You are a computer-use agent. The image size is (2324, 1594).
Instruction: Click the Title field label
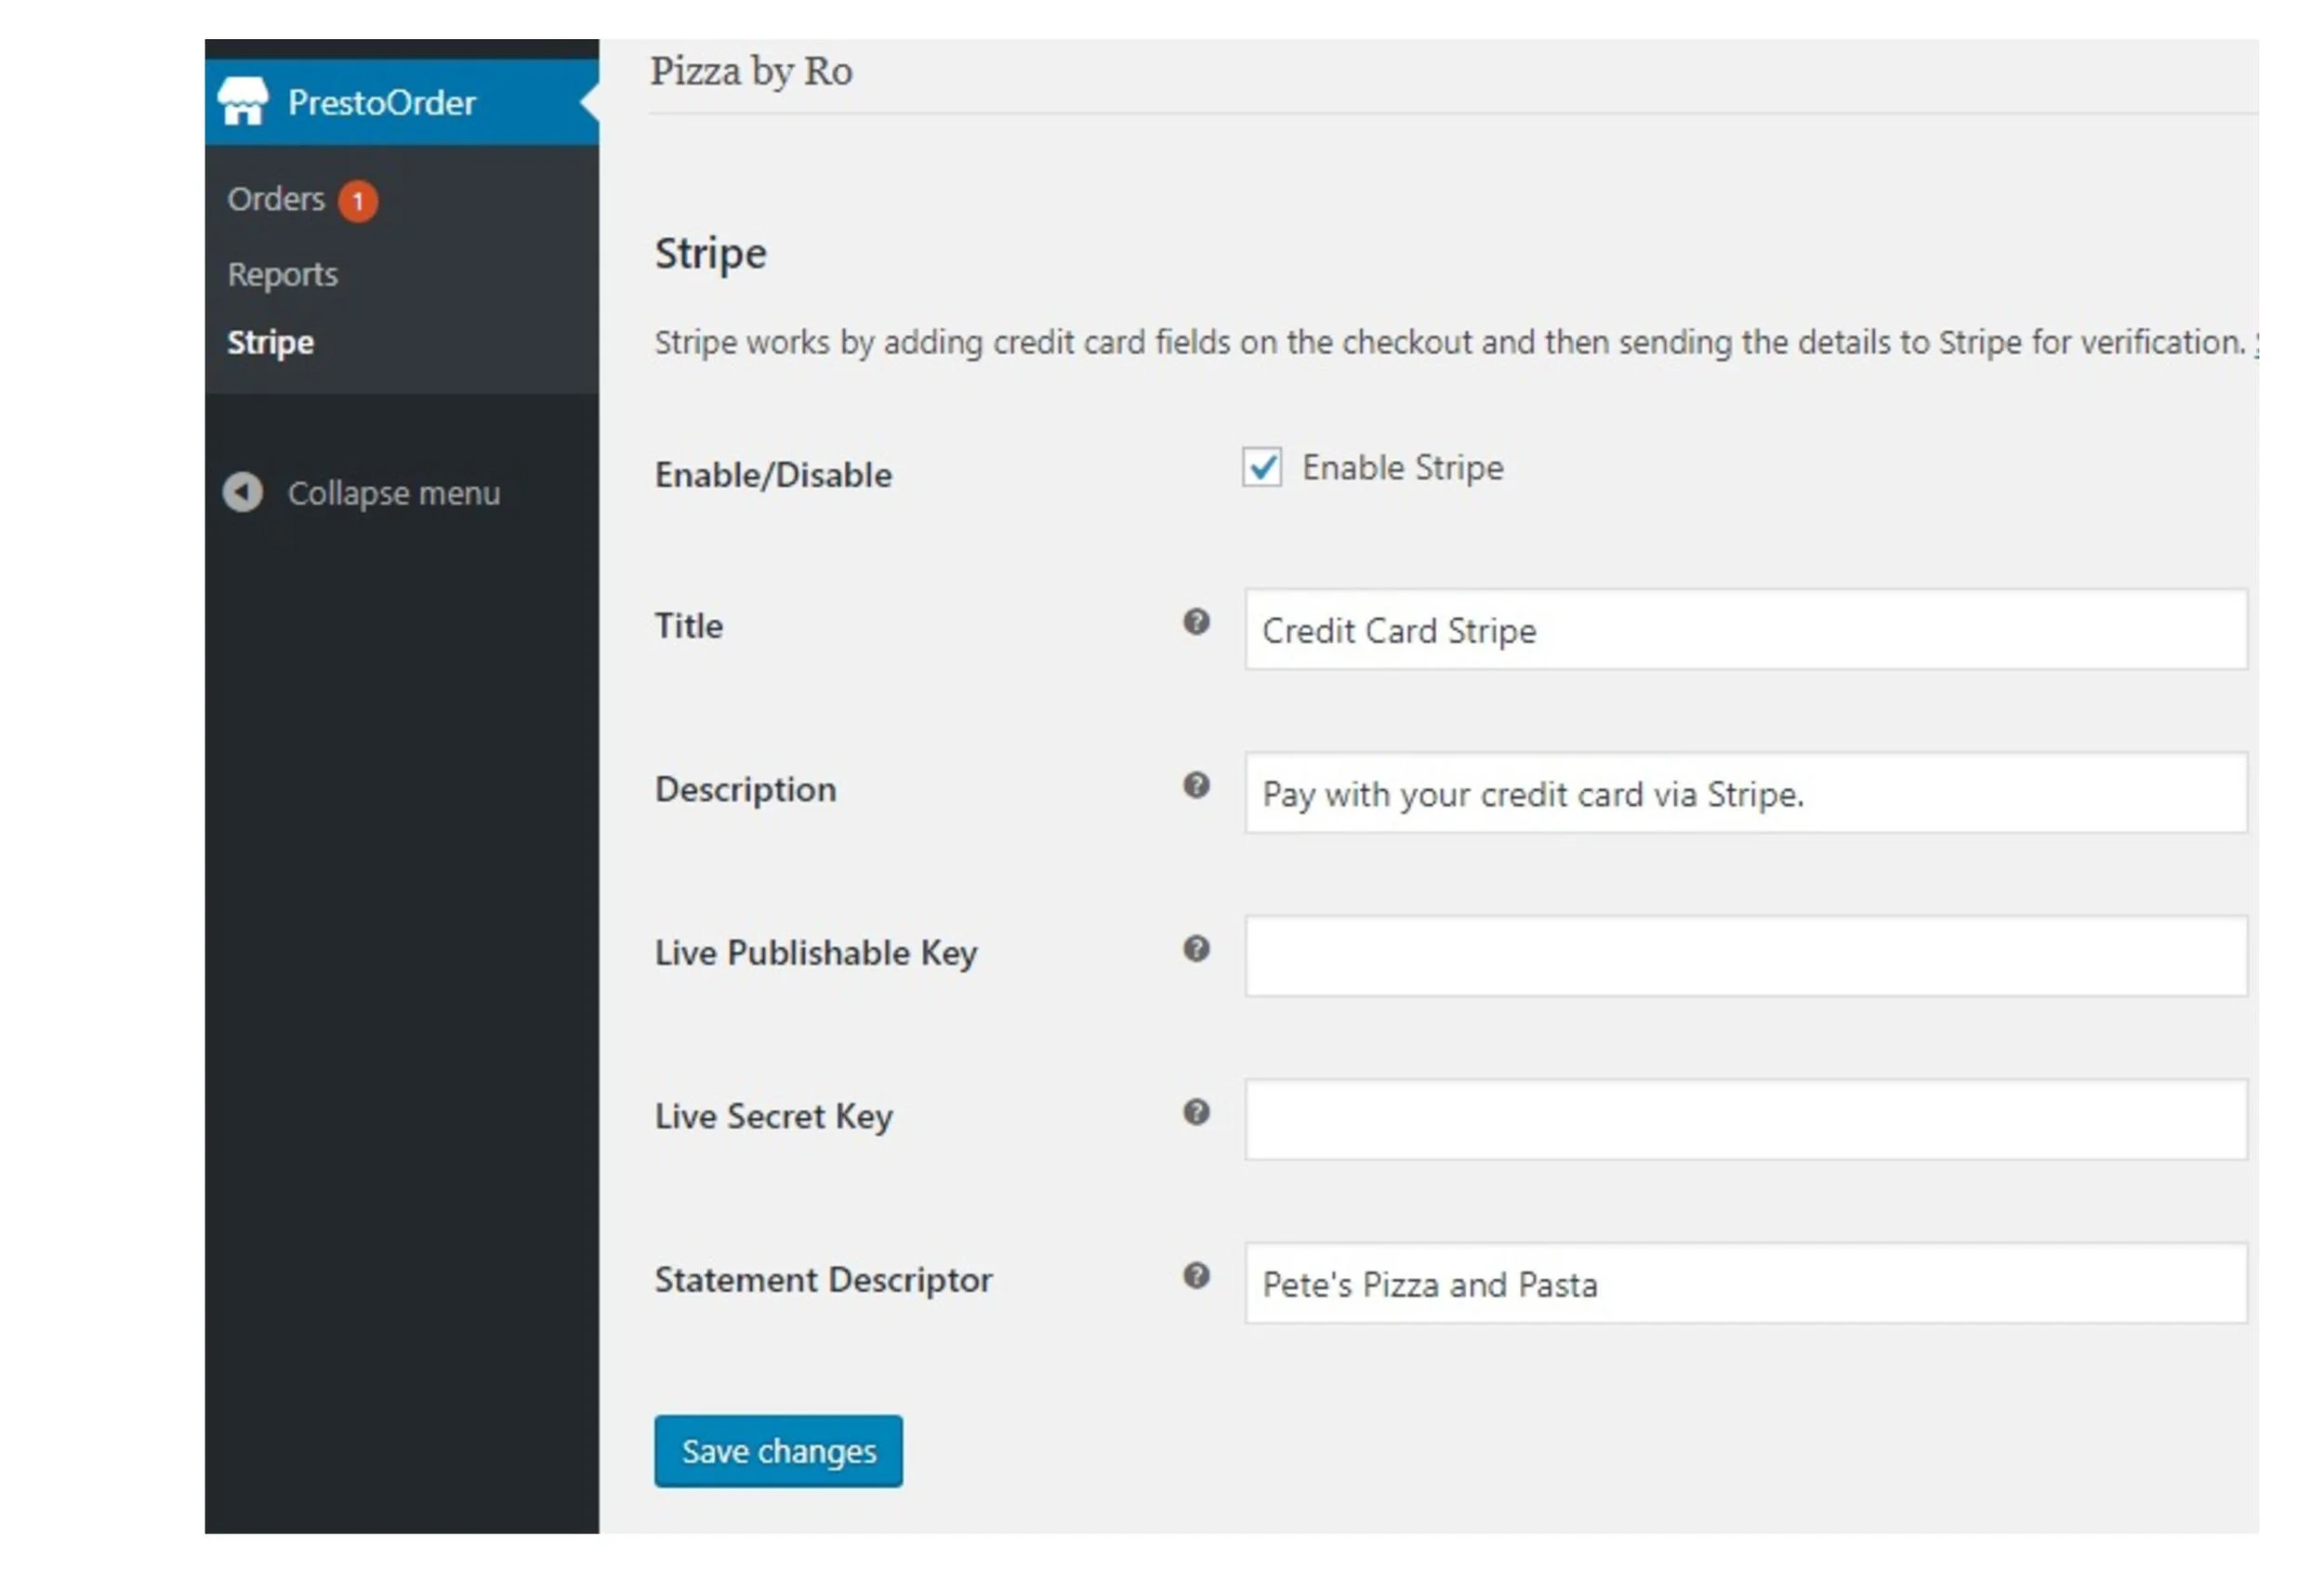click(x=689, y=626)
